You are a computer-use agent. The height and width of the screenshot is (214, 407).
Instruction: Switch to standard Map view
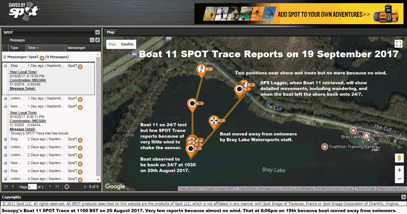[112, 44]
